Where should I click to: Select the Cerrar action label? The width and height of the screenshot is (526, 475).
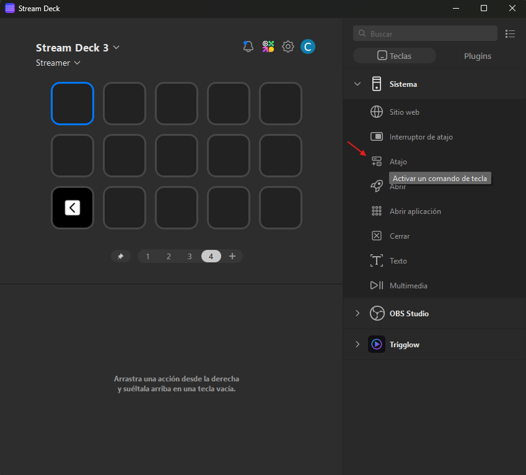click(x=400, y=236)
